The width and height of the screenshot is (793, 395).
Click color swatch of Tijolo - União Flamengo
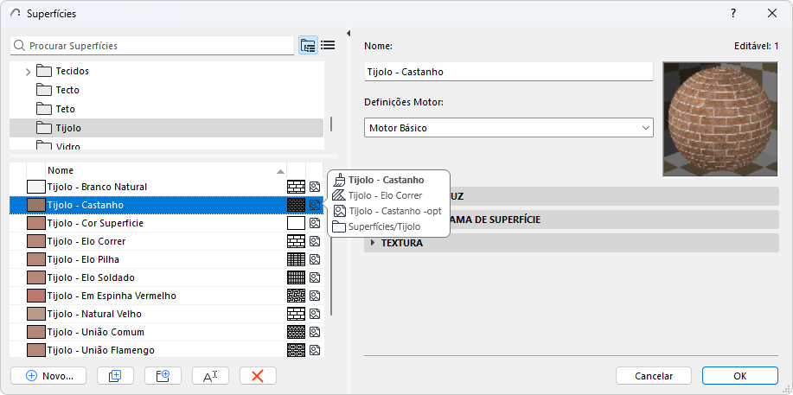[x=35, y=350]
